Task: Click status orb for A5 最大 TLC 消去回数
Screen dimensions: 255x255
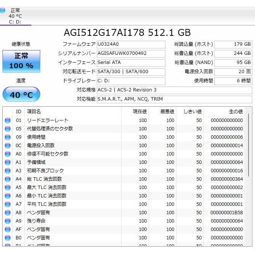Action: pyautogui.click(x=8, y=188)
